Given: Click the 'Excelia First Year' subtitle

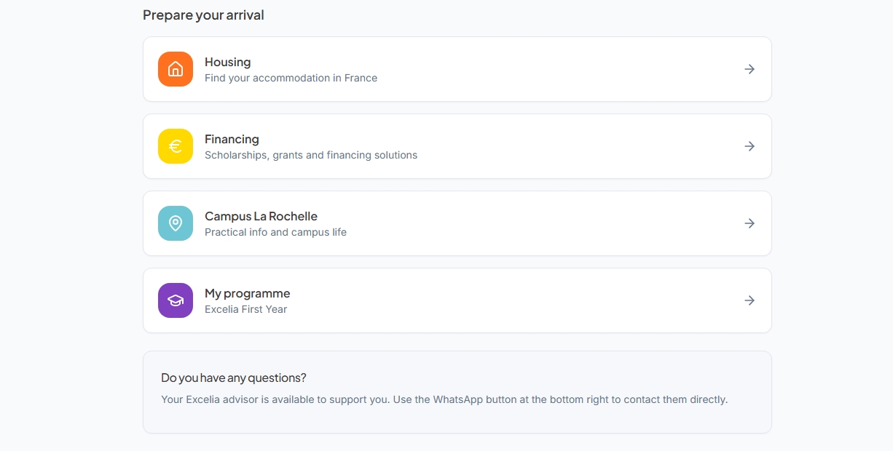Looking at the screenshot, I should (245, 310).
